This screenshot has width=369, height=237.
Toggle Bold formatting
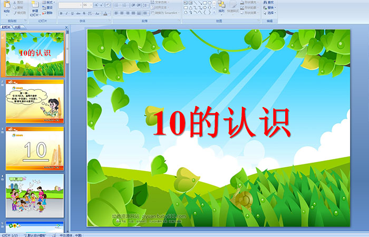pyautogui.click(x=61, y=13)
